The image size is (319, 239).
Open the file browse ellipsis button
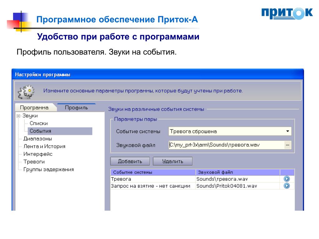[288, 145]
